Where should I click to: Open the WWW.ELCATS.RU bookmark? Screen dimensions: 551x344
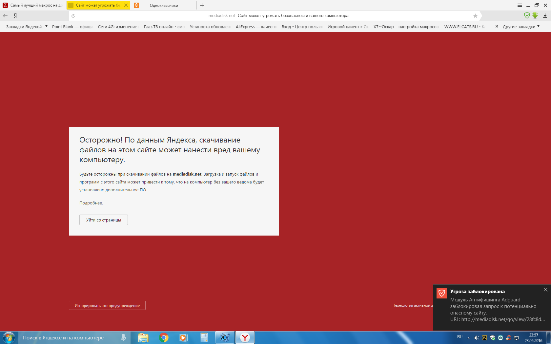pos(464,27)
